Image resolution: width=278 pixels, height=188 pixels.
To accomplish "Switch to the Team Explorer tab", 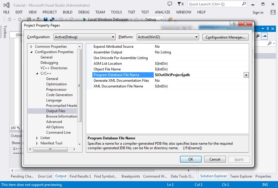I will coord(241,176).
